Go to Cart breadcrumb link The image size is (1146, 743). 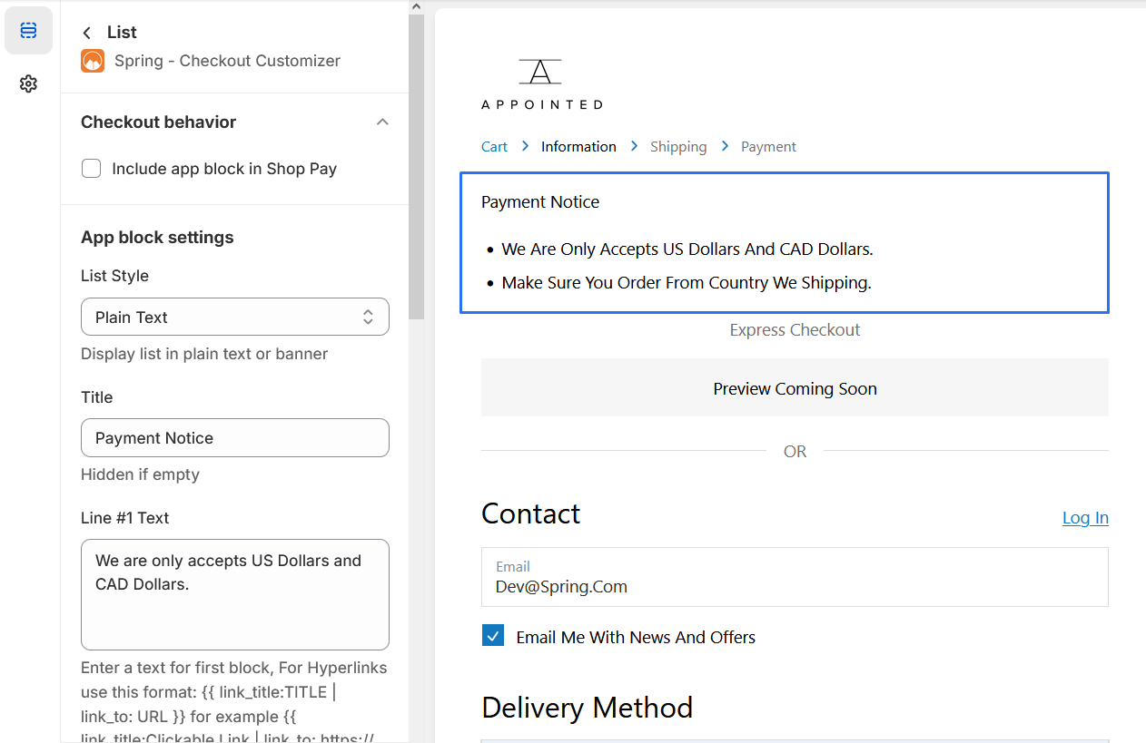tap(494, 146)
